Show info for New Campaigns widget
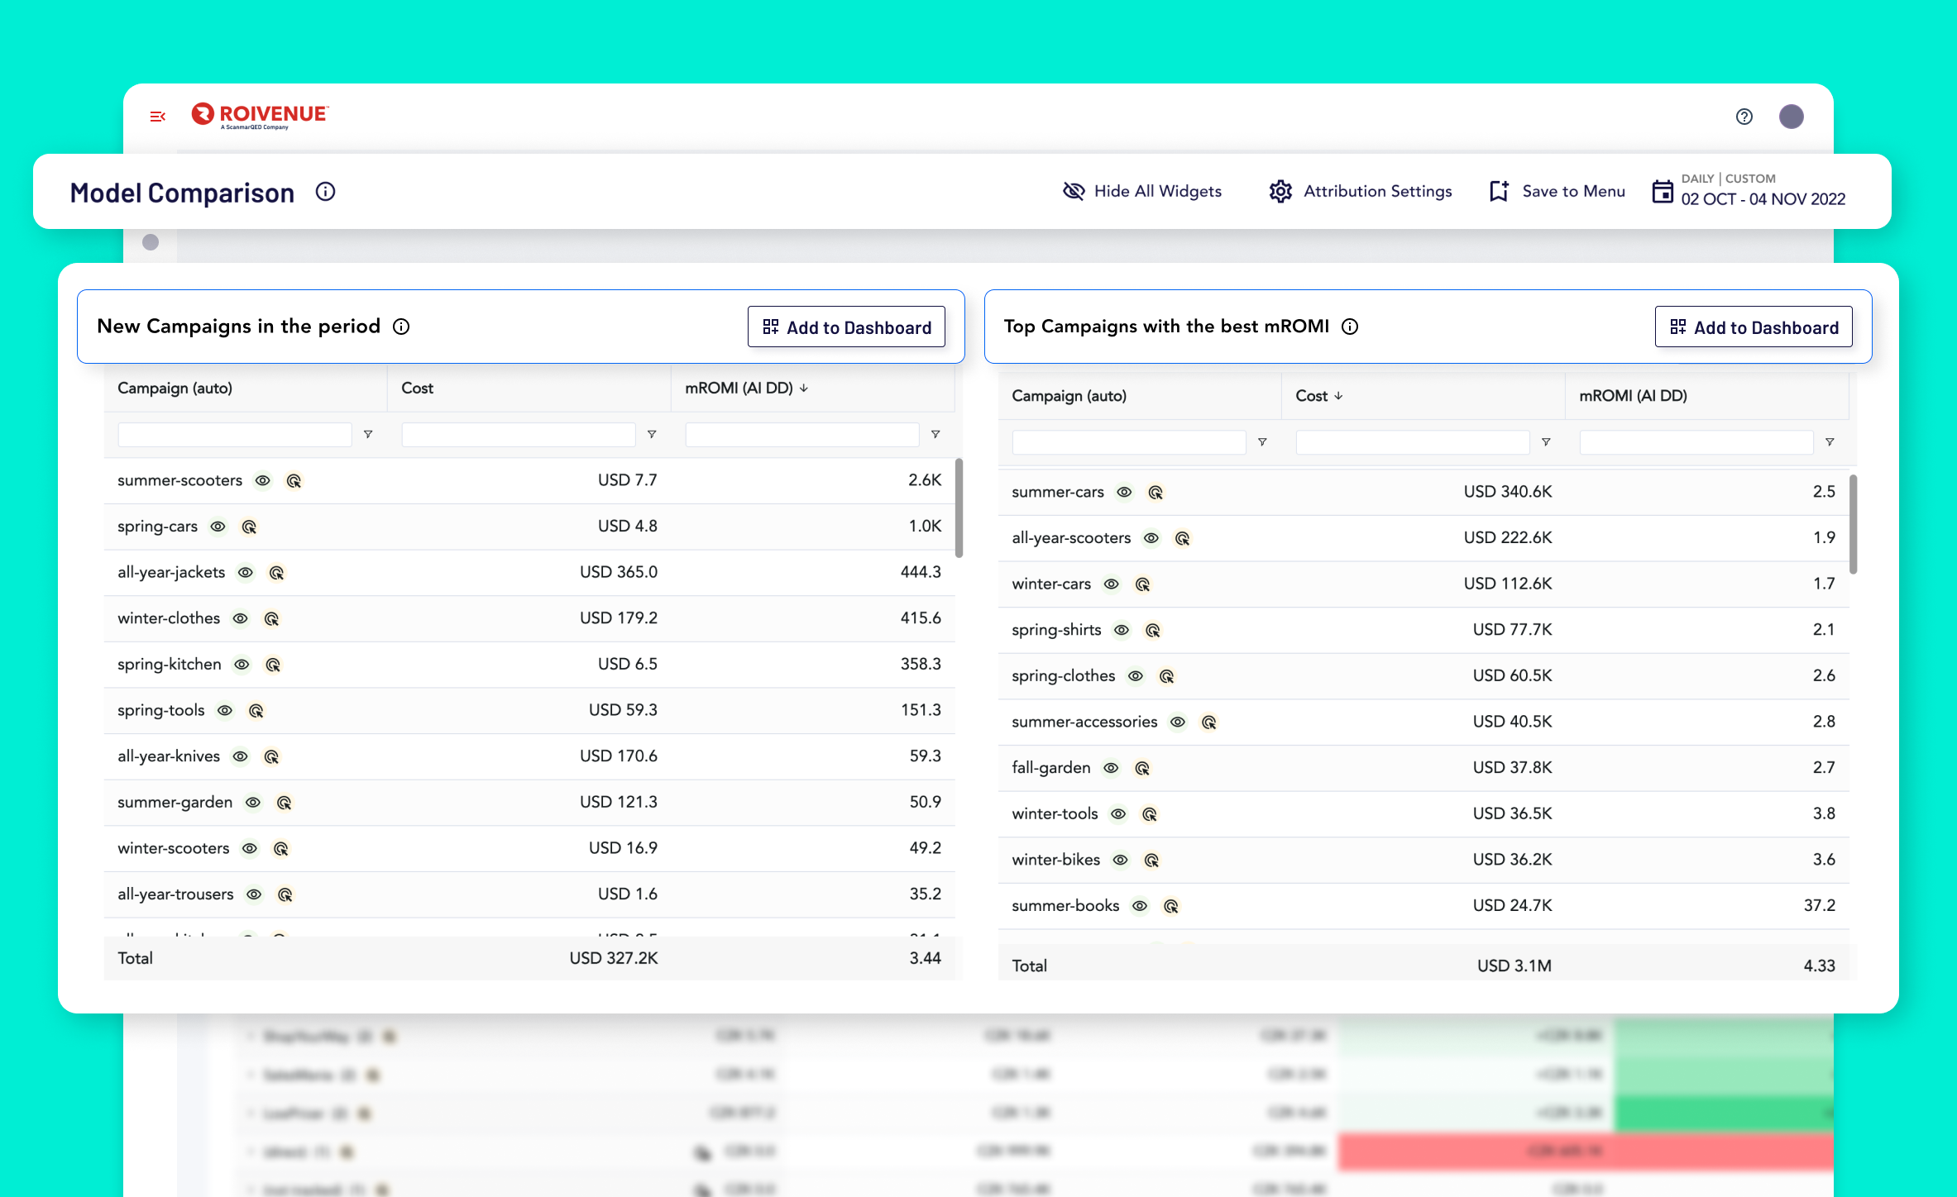This screenshot has height=1197, width=1957. coord(401,327)
